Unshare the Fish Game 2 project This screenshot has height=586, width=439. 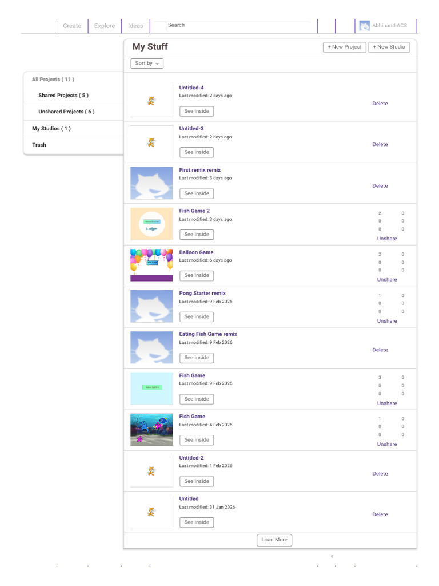(387, 239)
